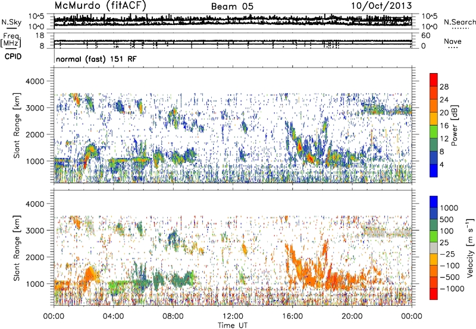Click the 'Beam 05' header label
The image size is (476, 329).
[x=232, y=7]
